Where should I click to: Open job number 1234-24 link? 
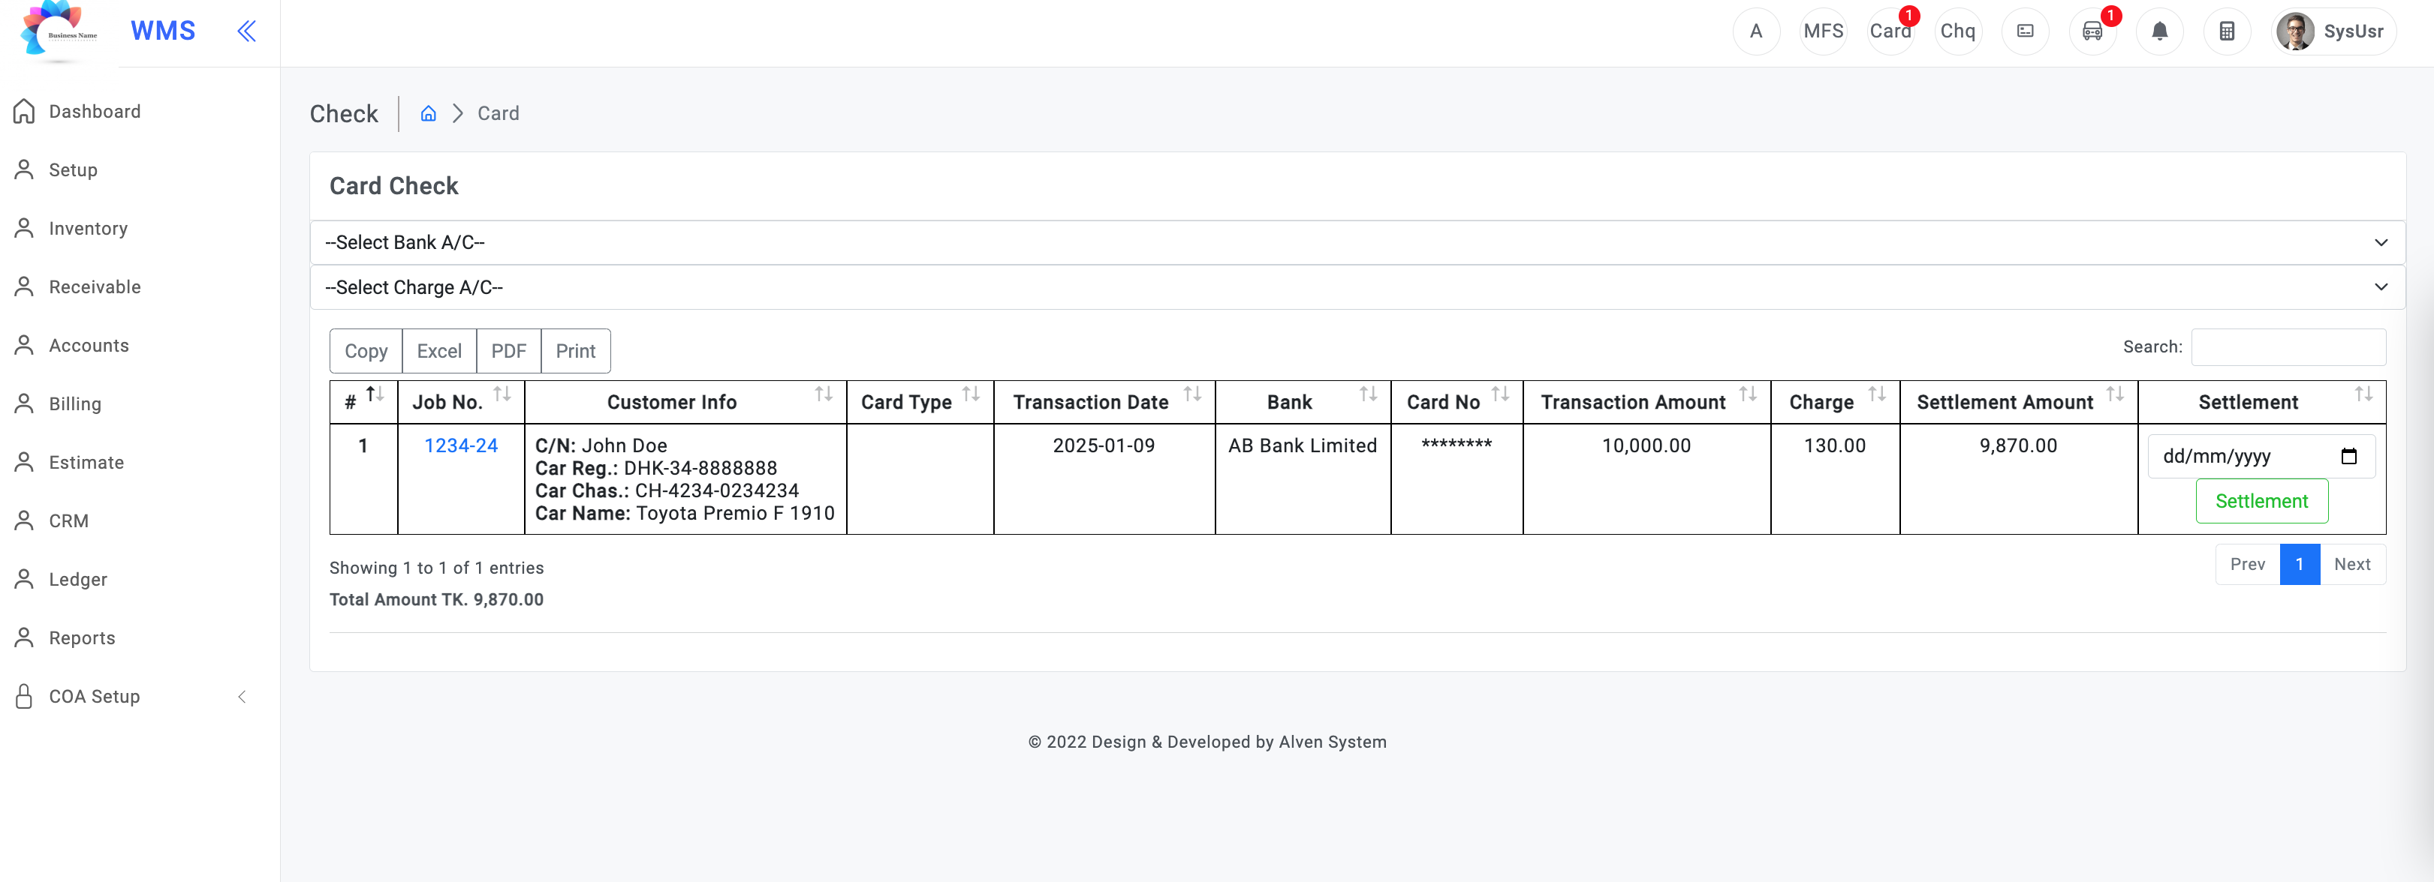coord(460,445)
